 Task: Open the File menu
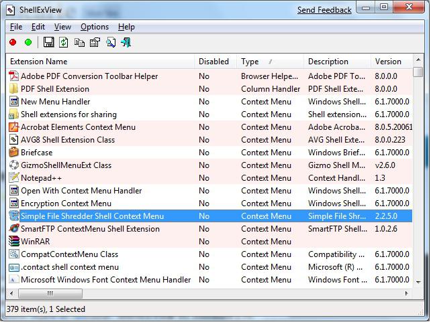[16, 27]
